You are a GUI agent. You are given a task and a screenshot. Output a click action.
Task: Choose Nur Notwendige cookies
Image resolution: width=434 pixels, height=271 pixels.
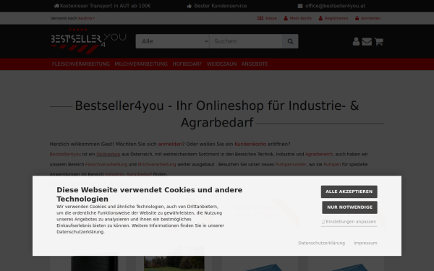(349, 207)
